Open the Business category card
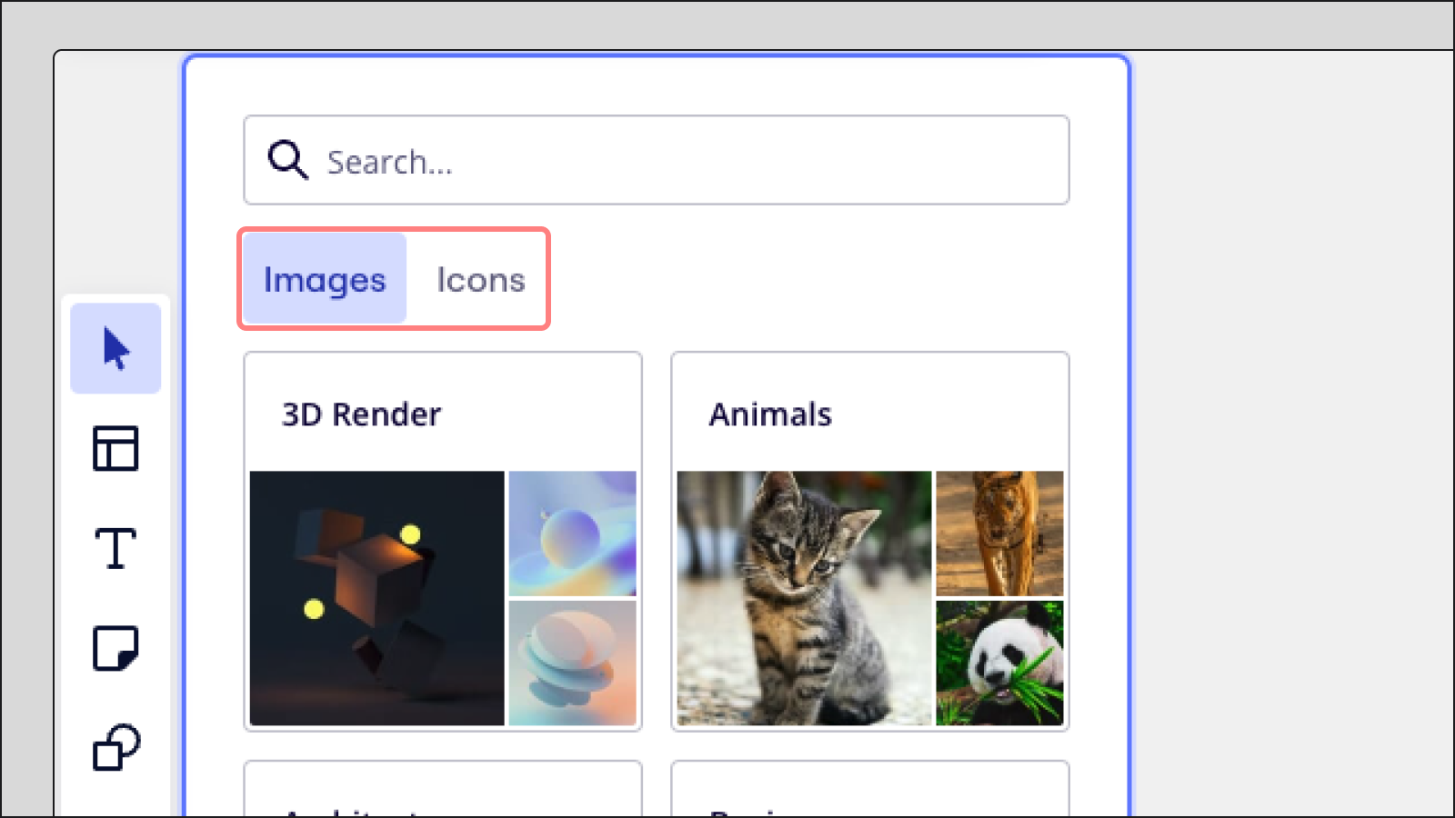 coord(869,791)
